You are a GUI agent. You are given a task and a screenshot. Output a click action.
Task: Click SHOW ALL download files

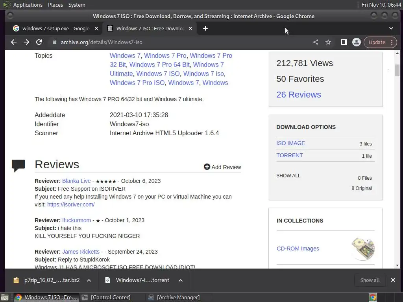[288, 176]
